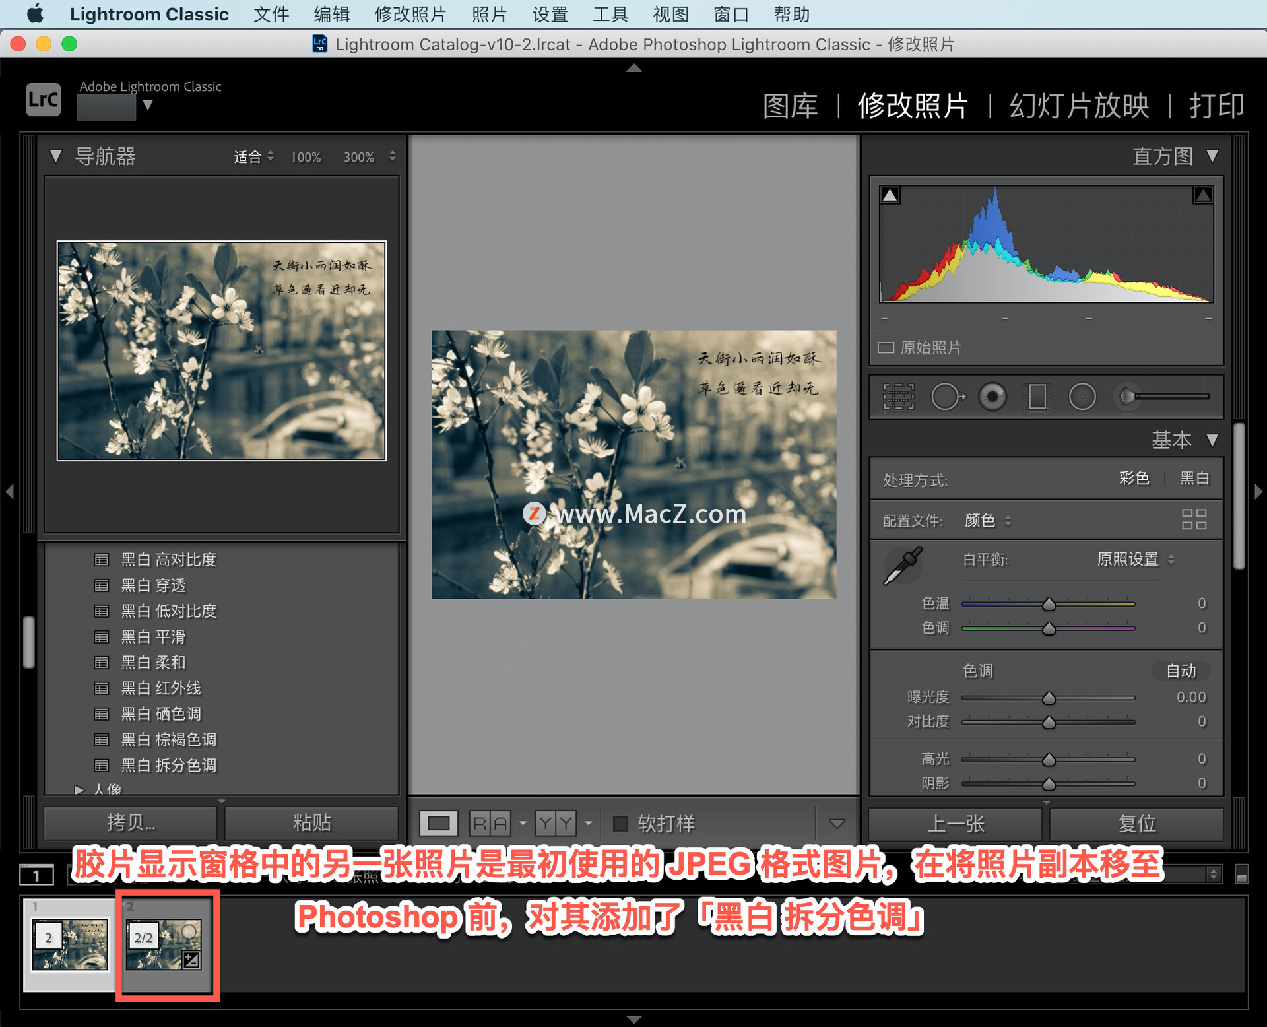1267x1027 pixels.
Task: Open the navigator custom zoom stepper
Action: pos(393,156)
